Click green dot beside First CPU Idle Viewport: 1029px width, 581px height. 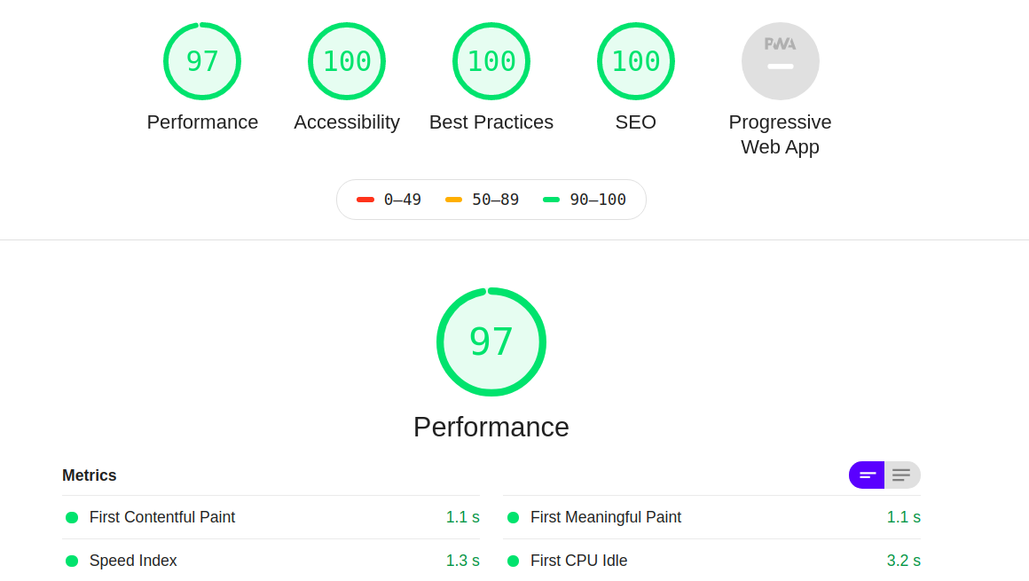513,561
